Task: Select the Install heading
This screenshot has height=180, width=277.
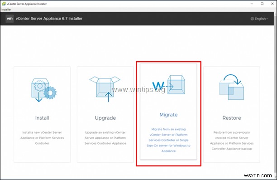Action: 42,118
